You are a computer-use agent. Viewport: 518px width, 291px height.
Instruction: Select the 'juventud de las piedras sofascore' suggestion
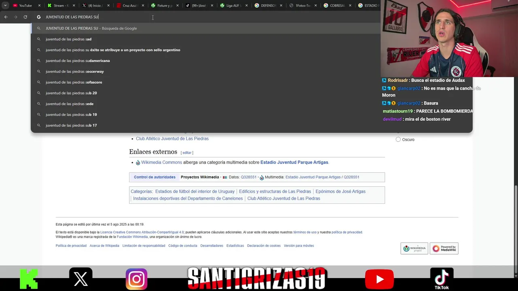click(251, 82)
